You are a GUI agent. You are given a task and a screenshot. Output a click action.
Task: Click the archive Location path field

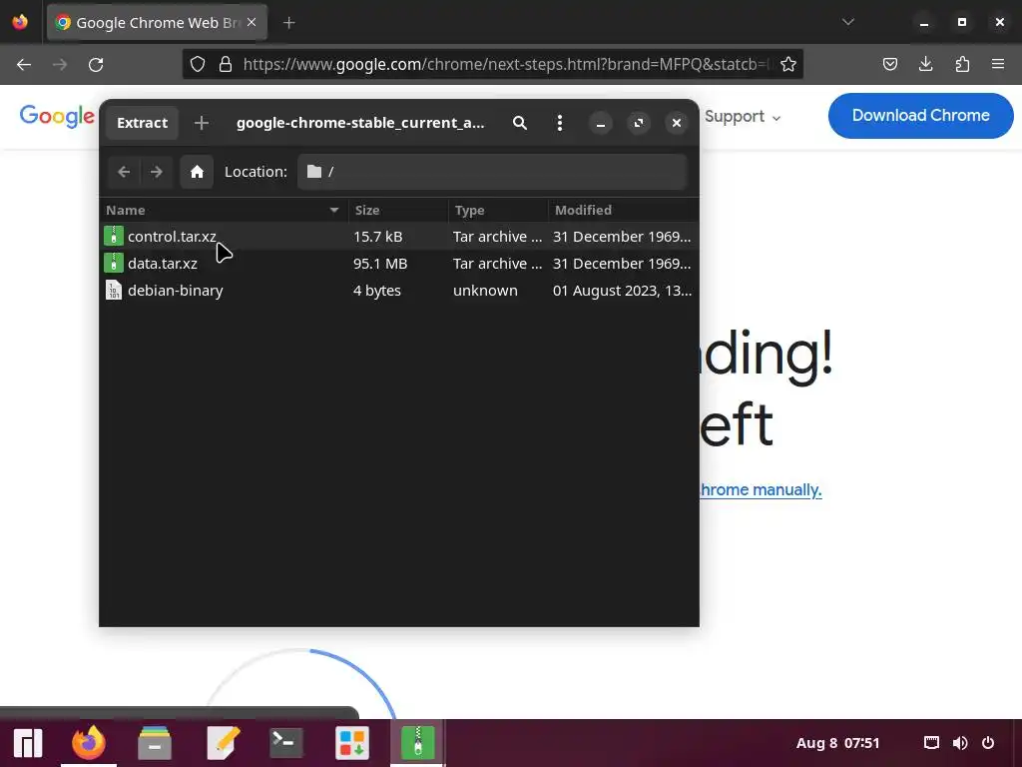(x=492, y=172)
